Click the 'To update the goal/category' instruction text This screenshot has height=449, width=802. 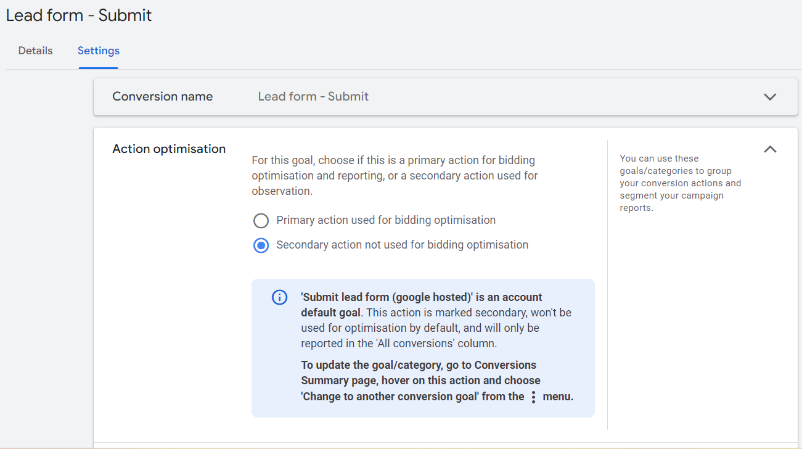click(437, 381)
